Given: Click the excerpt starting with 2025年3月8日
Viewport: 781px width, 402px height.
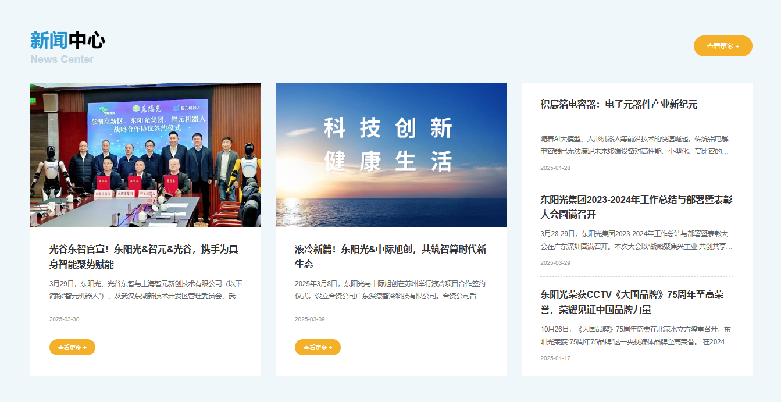Looking at the screenshot, I should pos(390,290).
